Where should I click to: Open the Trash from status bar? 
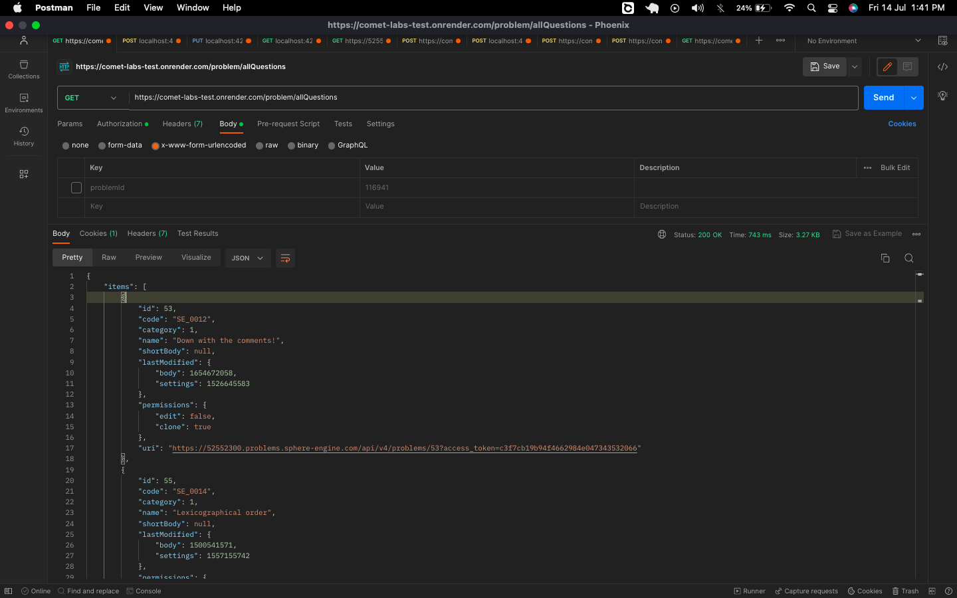coord(905,591)
